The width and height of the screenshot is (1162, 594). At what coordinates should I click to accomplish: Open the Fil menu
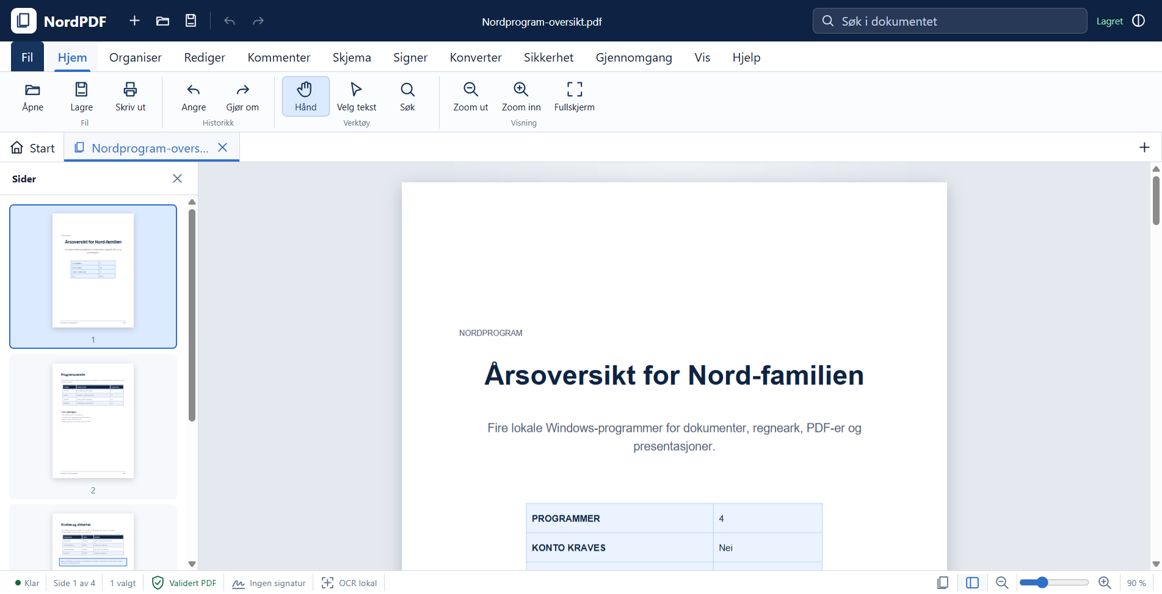(27, 57)
